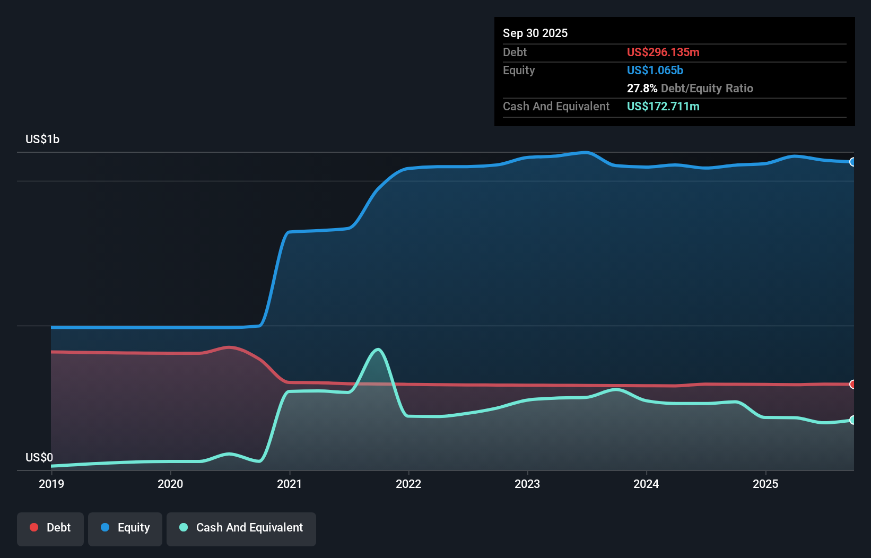Click the teal Cash And Equivalent legend dot

pyautogui.click(x=184, y=527)
